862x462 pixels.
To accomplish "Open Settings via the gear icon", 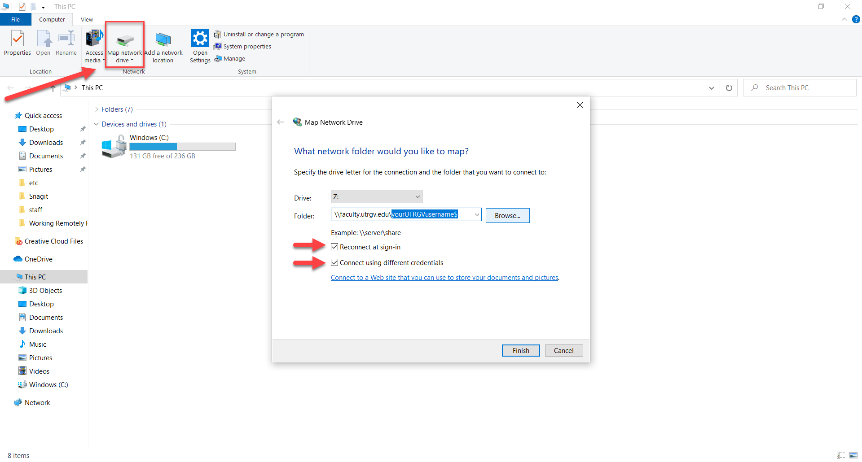I will pyautogui.click(x=200, y=39).
